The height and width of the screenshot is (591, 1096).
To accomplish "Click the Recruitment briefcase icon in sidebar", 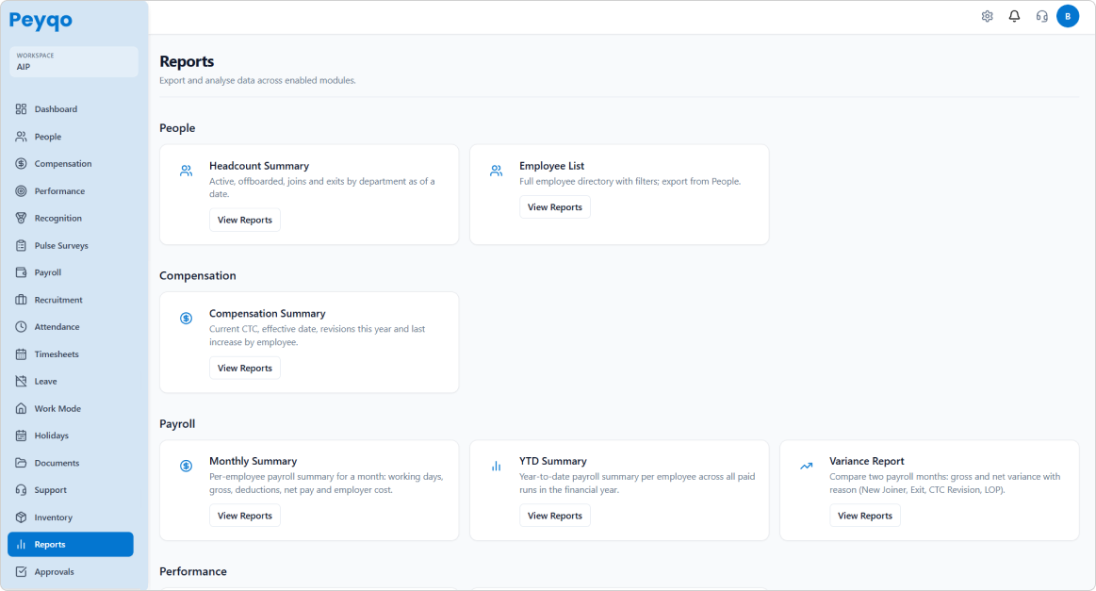I will pyautogui.click(x=21, y=300).
